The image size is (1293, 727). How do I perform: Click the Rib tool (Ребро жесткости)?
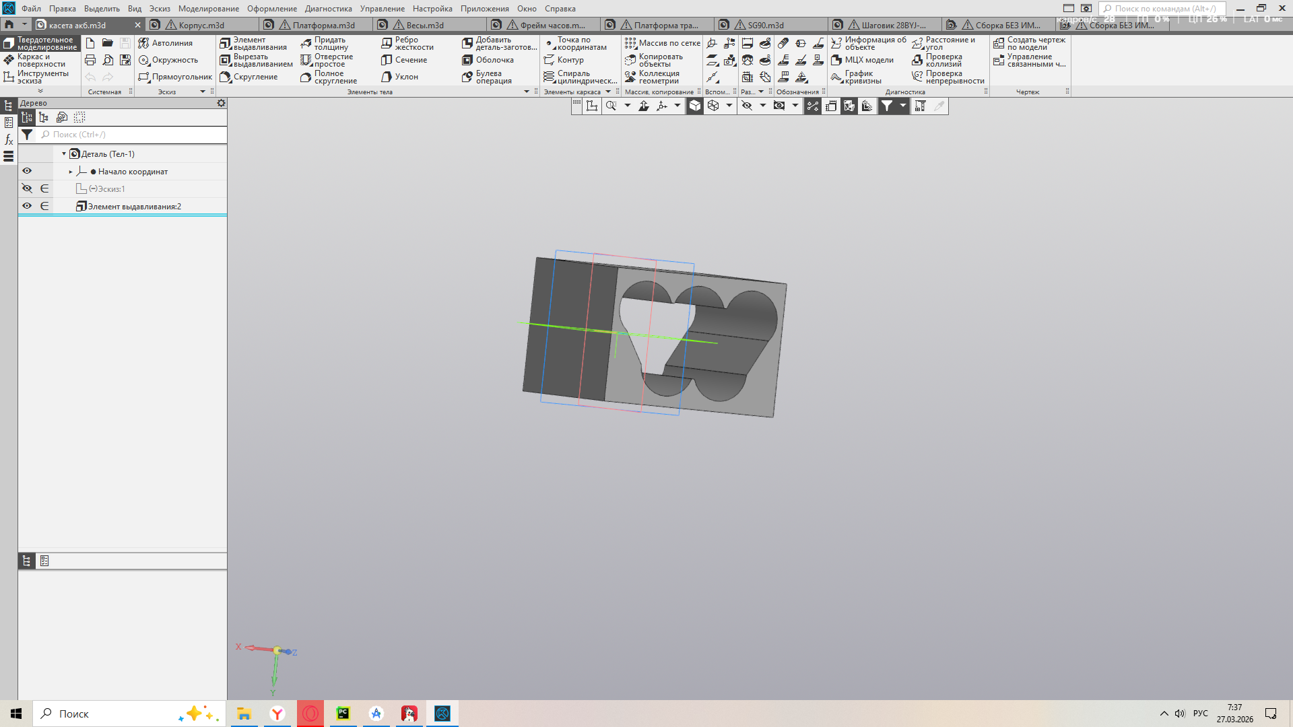[x=407, y=44]
